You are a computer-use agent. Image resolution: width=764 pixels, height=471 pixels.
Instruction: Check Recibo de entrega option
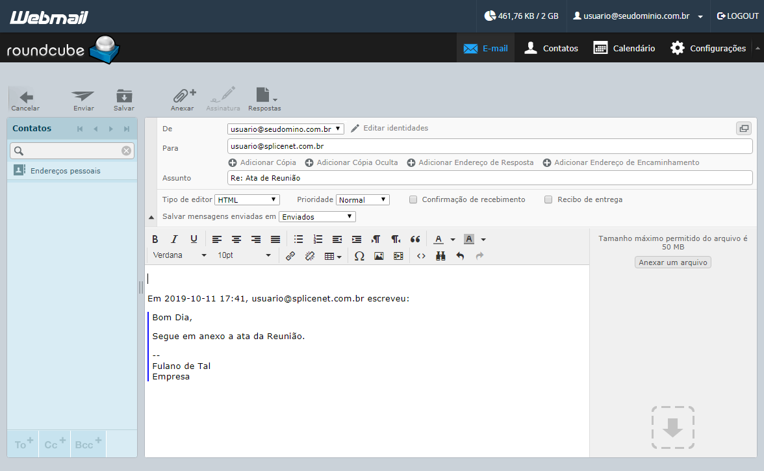tap(548, 199)
